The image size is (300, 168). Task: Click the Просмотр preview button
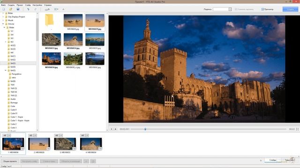pos(267,9)
